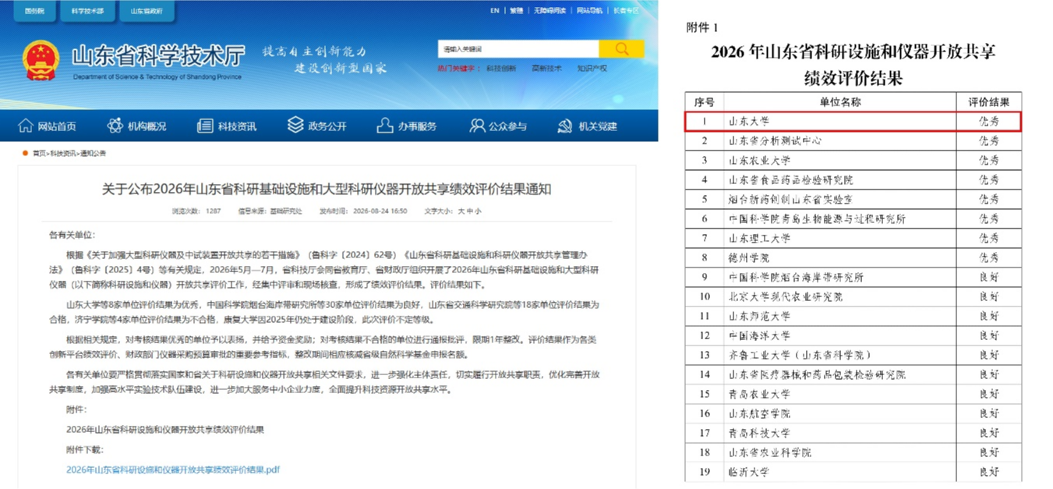
Task: Set article font size to 大
Action: click(x=460, y=211)
